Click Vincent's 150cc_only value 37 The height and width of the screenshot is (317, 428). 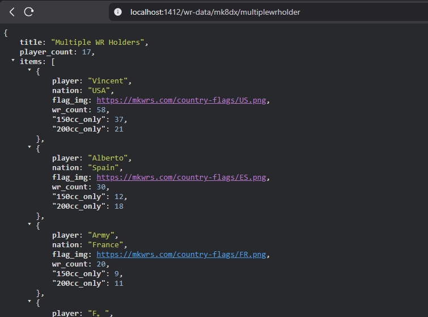[118, 119]
